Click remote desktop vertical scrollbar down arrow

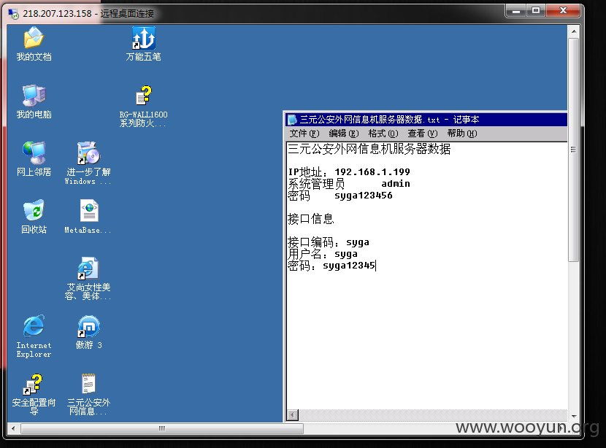pos(574,417)
